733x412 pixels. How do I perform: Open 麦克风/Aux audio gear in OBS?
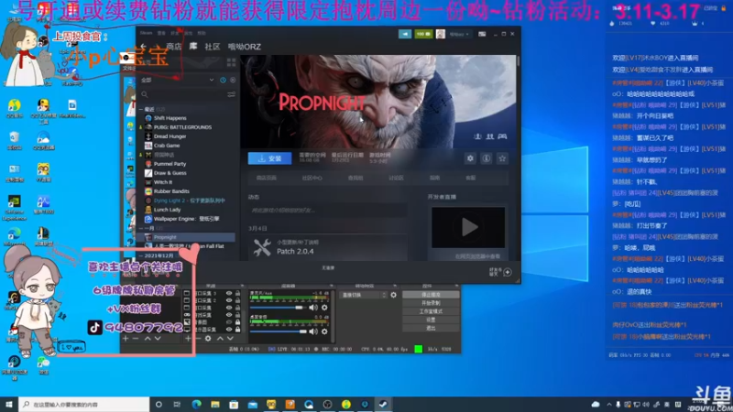click(324, 308)
